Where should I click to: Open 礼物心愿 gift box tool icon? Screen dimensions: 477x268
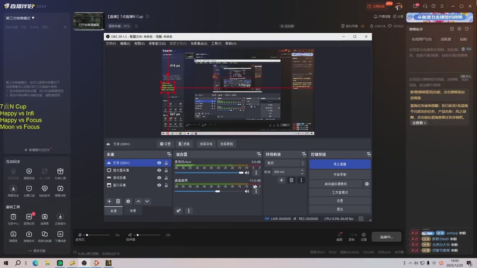(60, 173)
